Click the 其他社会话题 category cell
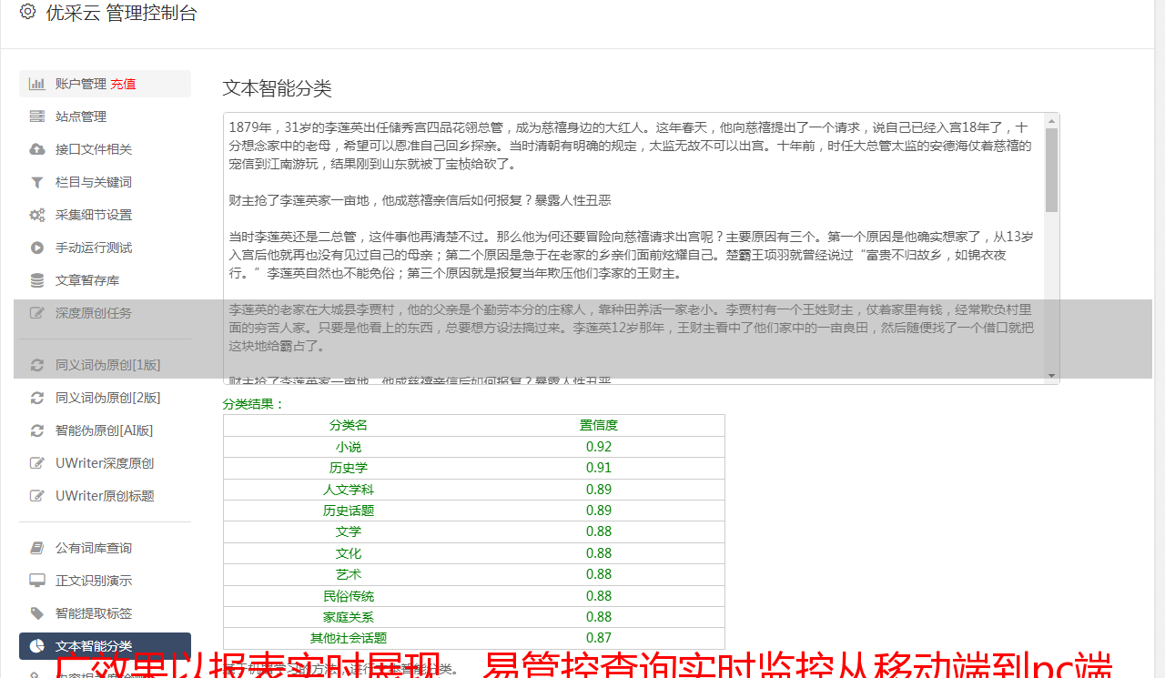Image resolution: width=1165 pixels, height=678 pixels. tap(349, 638)
